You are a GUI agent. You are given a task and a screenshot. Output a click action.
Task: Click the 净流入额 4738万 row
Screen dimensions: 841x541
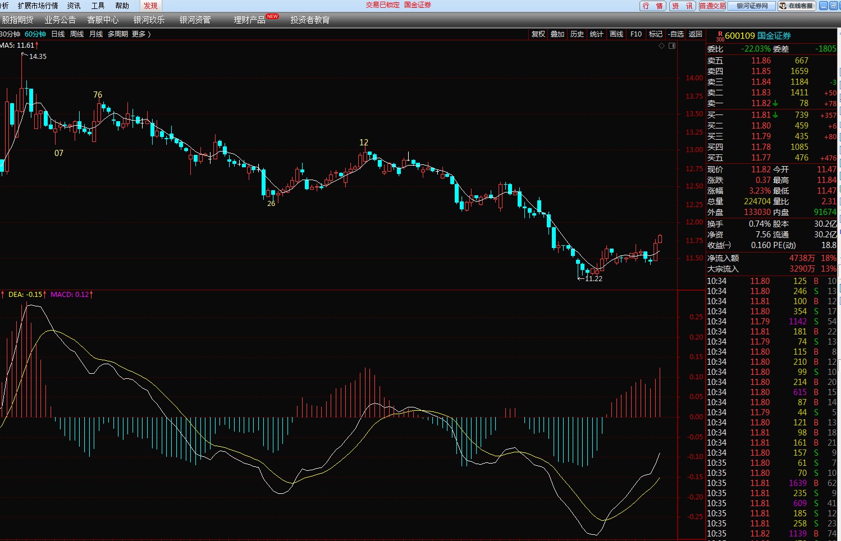tap(771, 258)
